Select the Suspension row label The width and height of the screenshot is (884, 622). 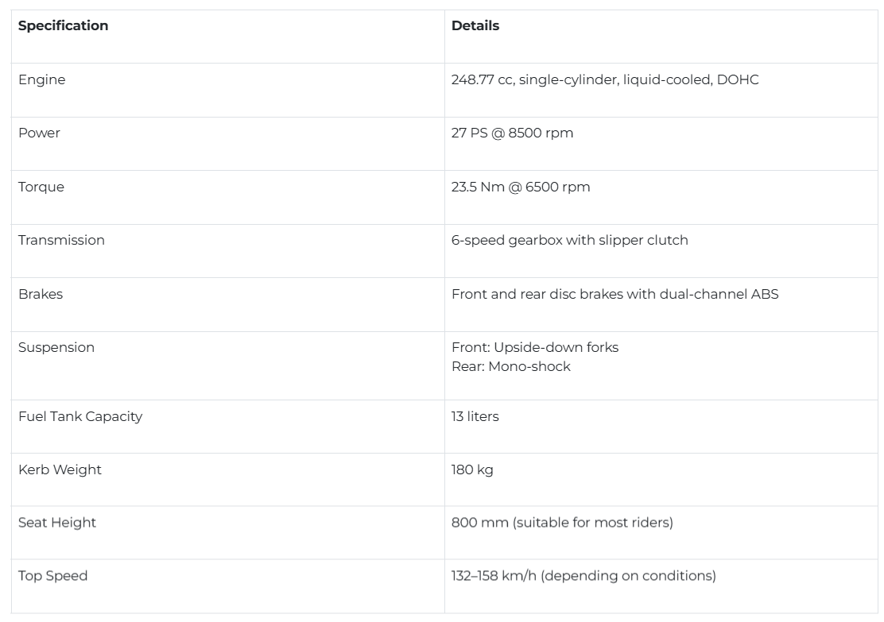click(56, 348)
